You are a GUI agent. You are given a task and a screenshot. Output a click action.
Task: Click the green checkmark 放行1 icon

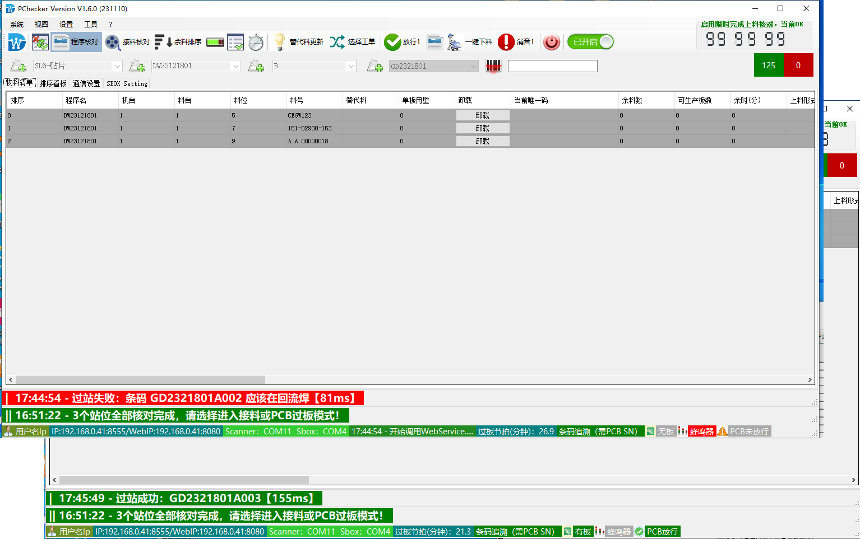[392, 42]
